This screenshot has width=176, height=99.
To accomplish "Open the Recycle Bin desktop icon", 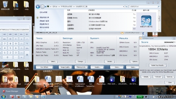I will click(5, 5).
